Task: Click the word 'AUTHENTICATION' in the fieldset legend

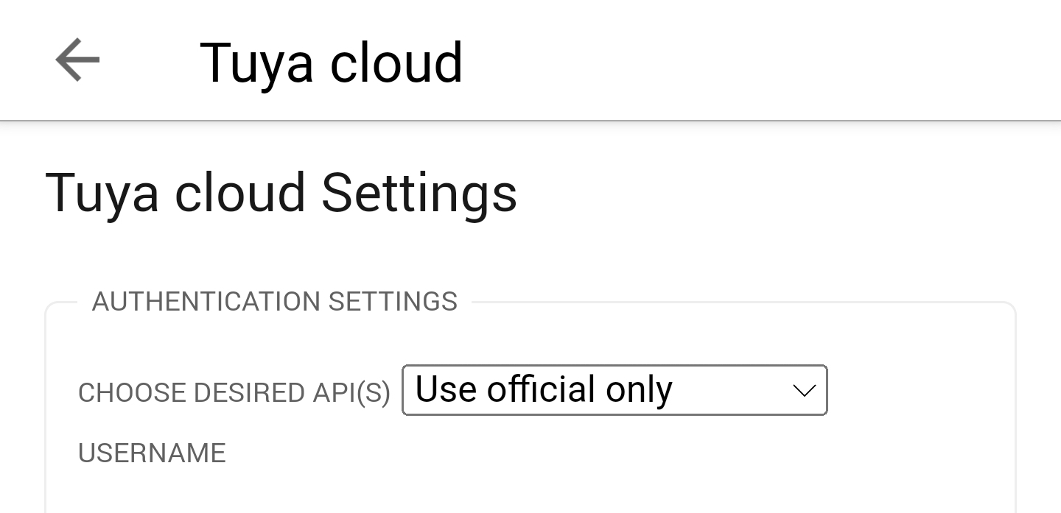Action: coord(206,302)
